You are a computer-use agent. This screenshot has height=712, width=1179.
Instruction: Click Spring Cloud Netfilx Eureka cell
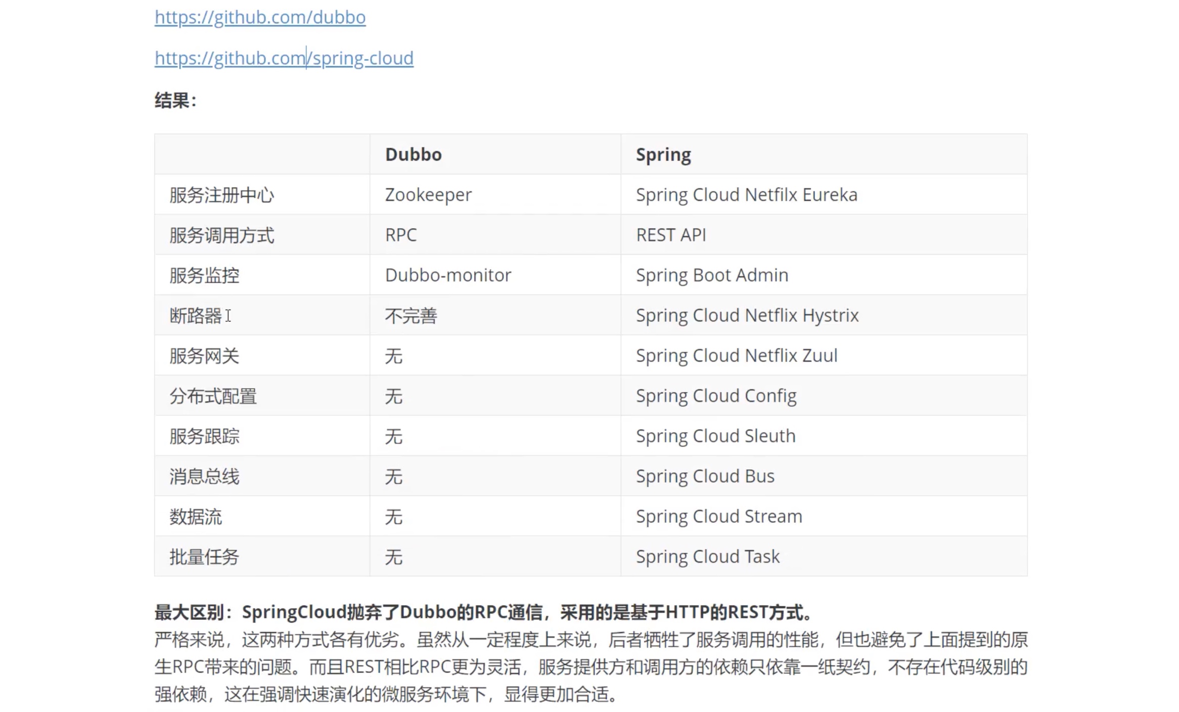click(x=746, y=195)
